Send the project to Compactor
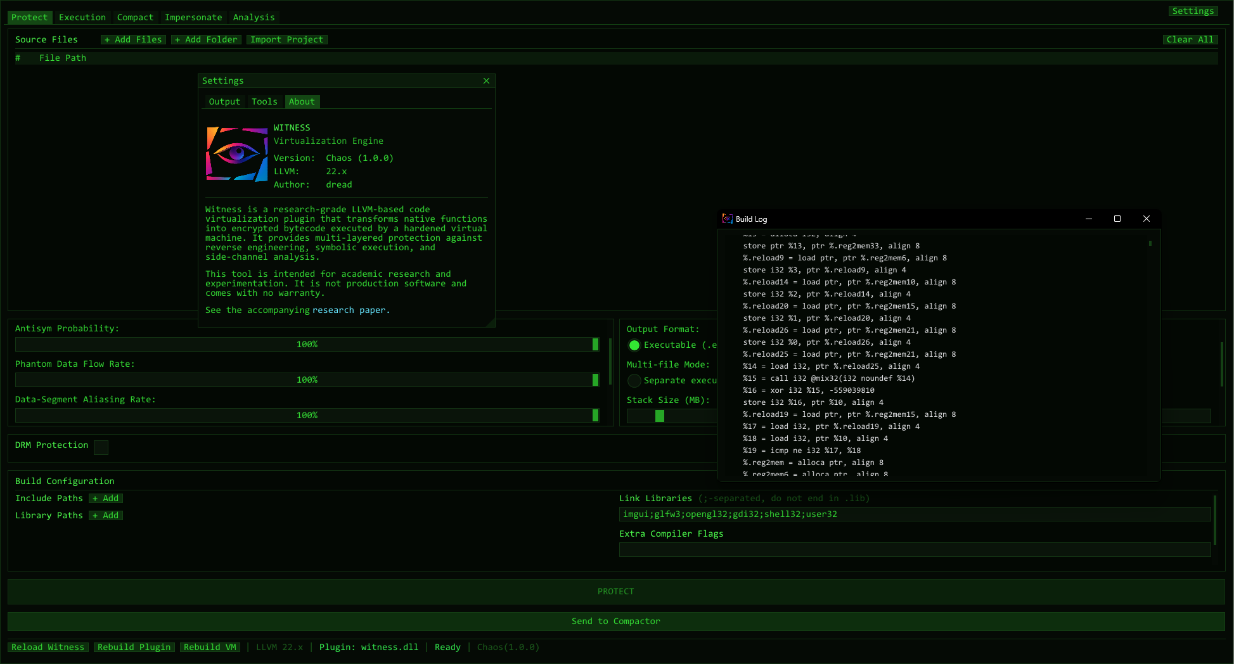Viewport: 1234px width, 664px height. 615,621
